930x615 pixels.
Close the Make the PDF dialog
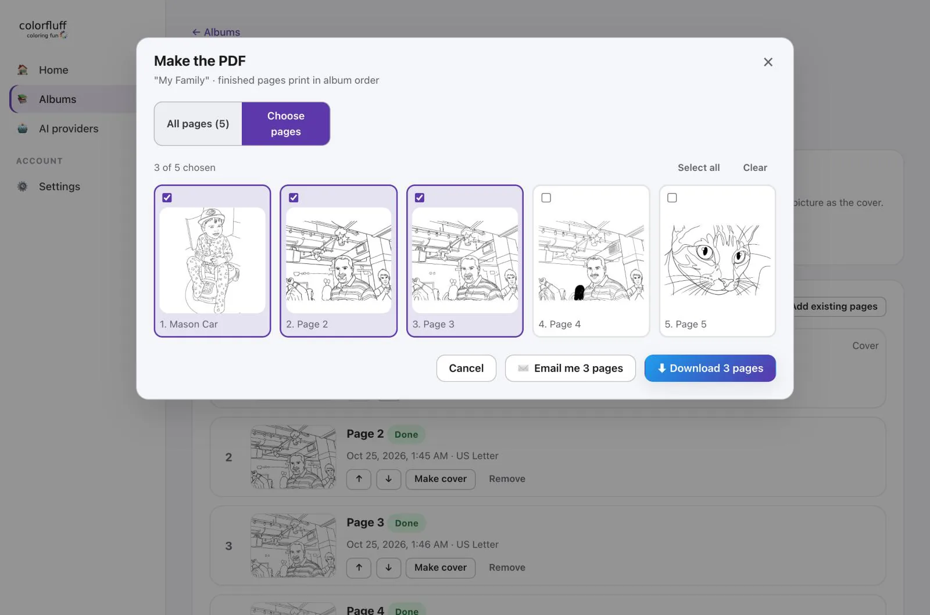point(768,62)
